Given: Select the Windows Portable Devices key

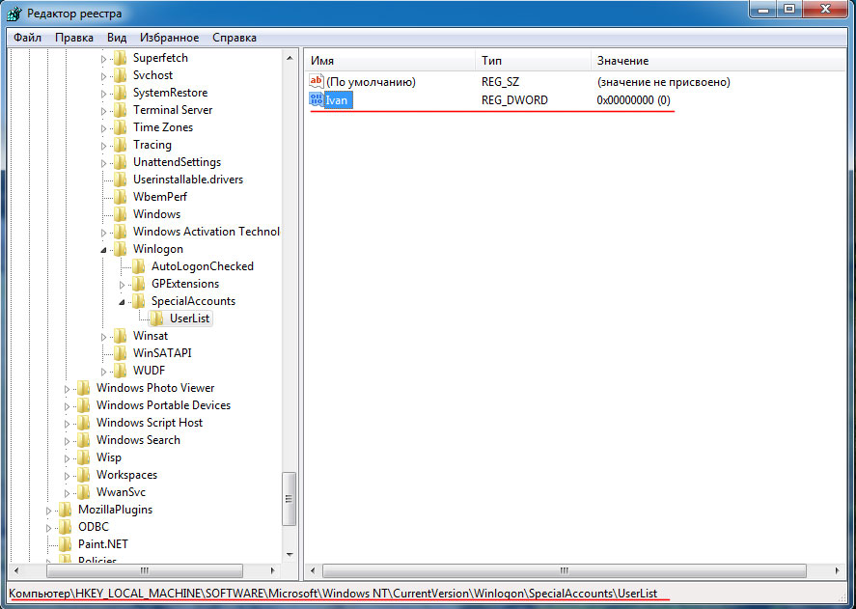Looking at the screenshot, I should click(164, 405).
